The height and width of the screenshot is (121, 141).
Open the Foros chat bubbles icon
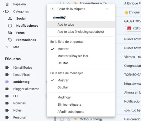pyautogui.click(x=10, y=33)
